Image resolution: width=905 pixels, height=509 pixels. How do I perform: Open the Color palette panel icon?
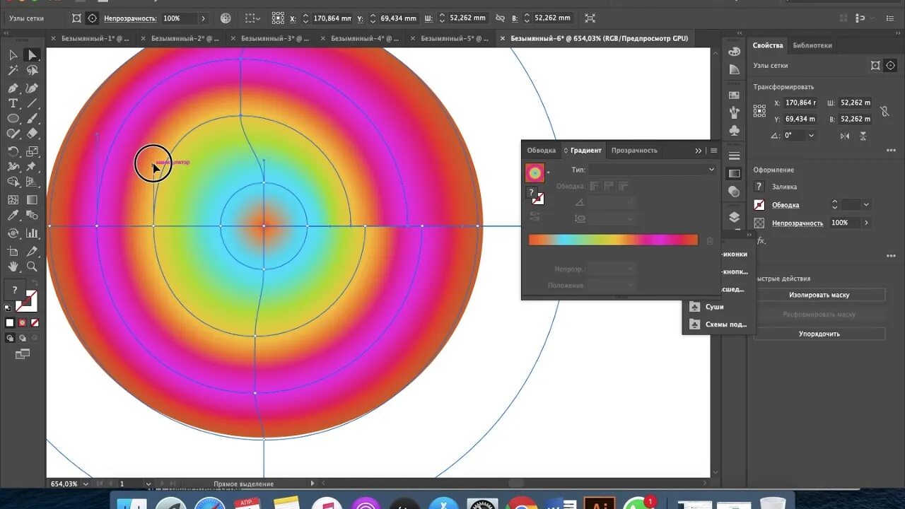[734, 51]
